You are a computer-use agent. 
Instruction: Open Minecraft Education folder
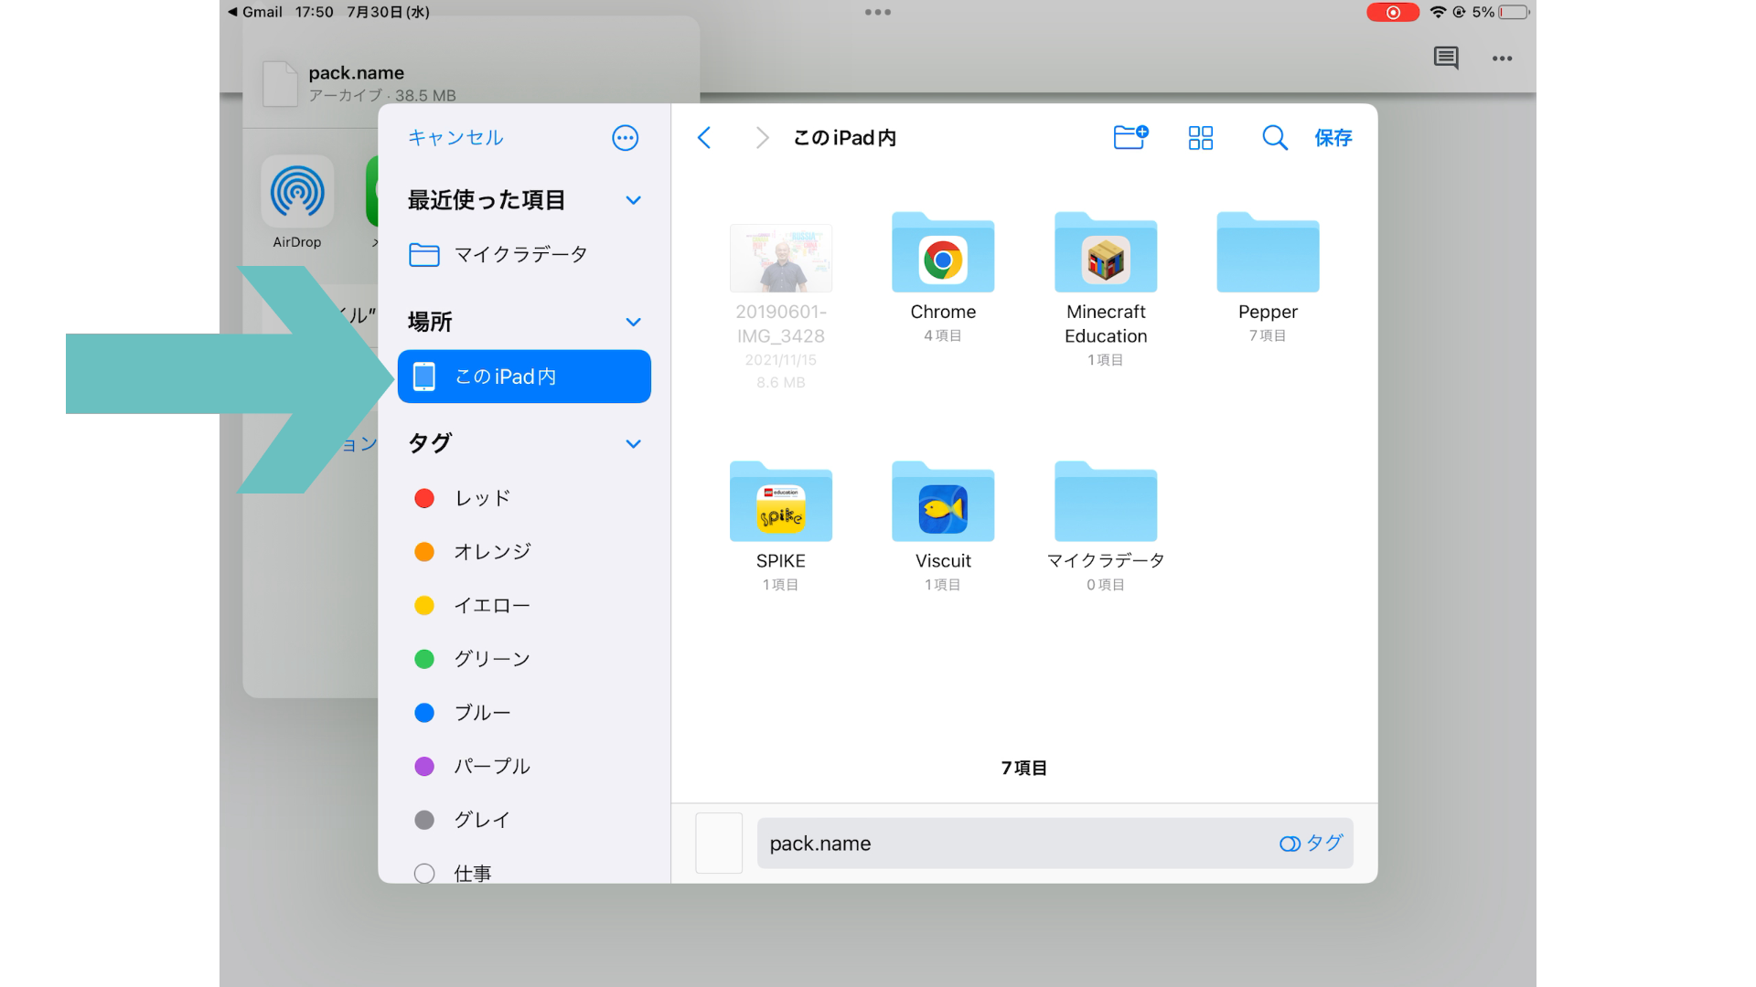coord(1105,254)
